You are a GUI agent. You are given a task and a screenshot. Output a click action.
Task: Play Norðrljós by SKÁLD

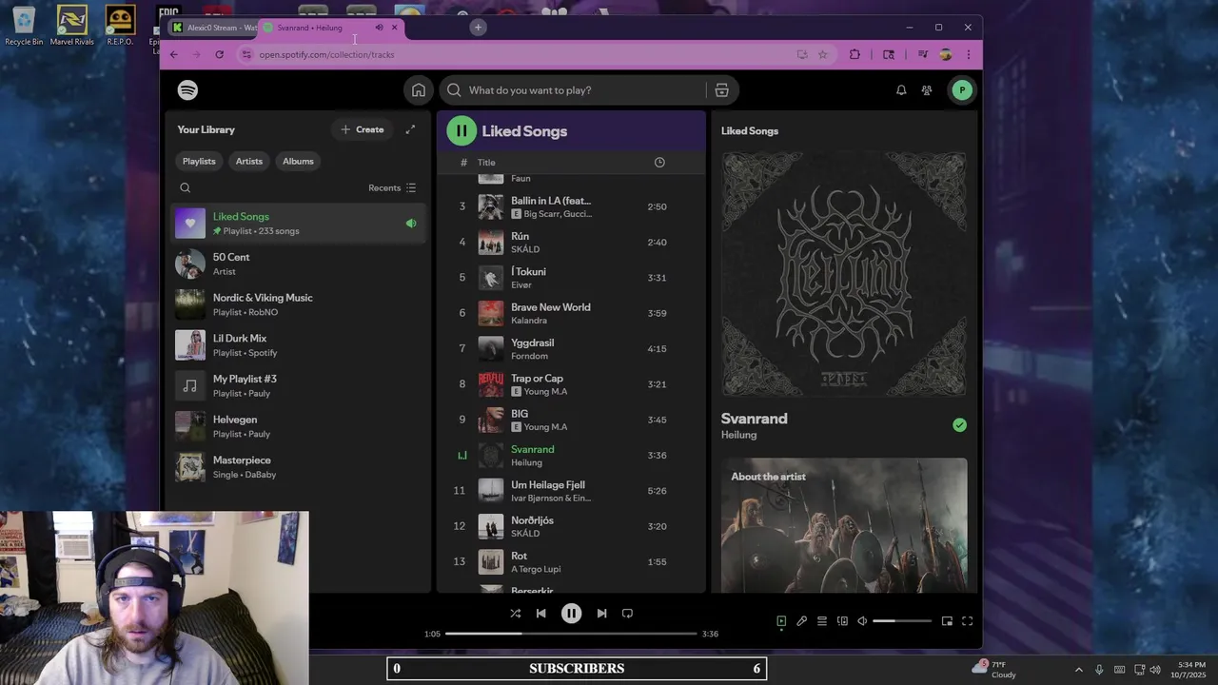[x=571, y=526]
